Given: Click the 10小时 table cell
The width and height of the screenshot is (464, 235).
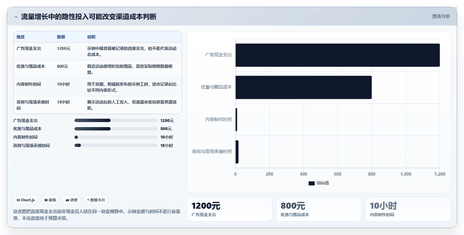Looking at the screenshot, I should point(64,84).
